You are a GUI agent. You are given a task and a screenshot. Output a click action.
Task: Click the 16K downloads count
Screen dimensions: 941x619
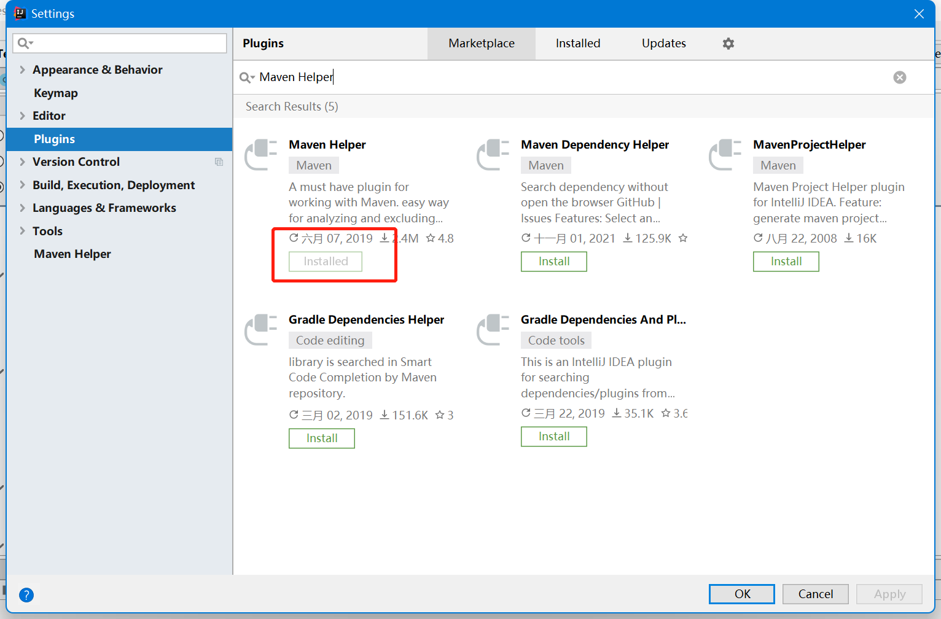(861, 238)
